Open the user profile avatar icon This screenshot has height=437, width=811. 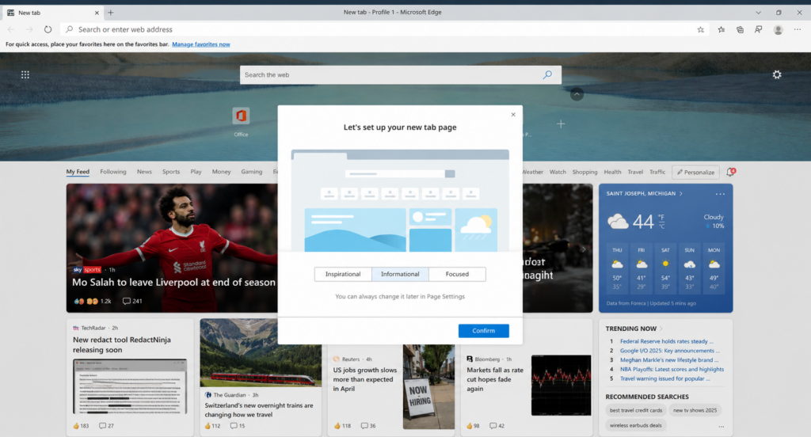[x=778, y=29]
